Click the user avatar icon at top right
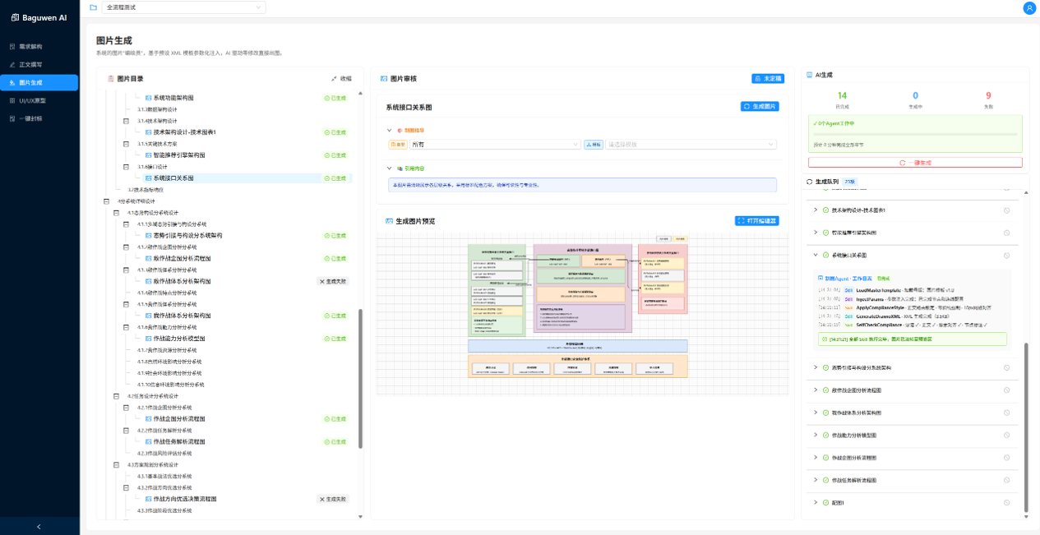Viewport: 1040px width, 535px height. coord(1028,7)
